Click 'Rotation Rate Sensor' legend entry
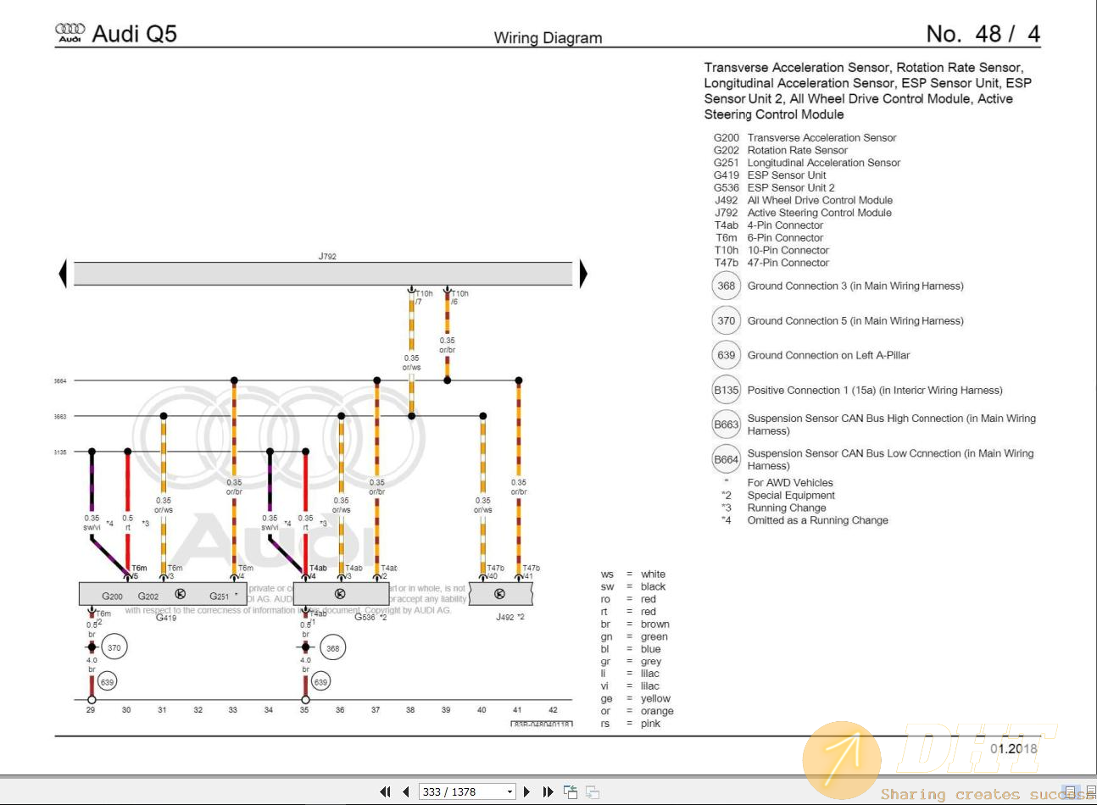 (x=797, y=150)
